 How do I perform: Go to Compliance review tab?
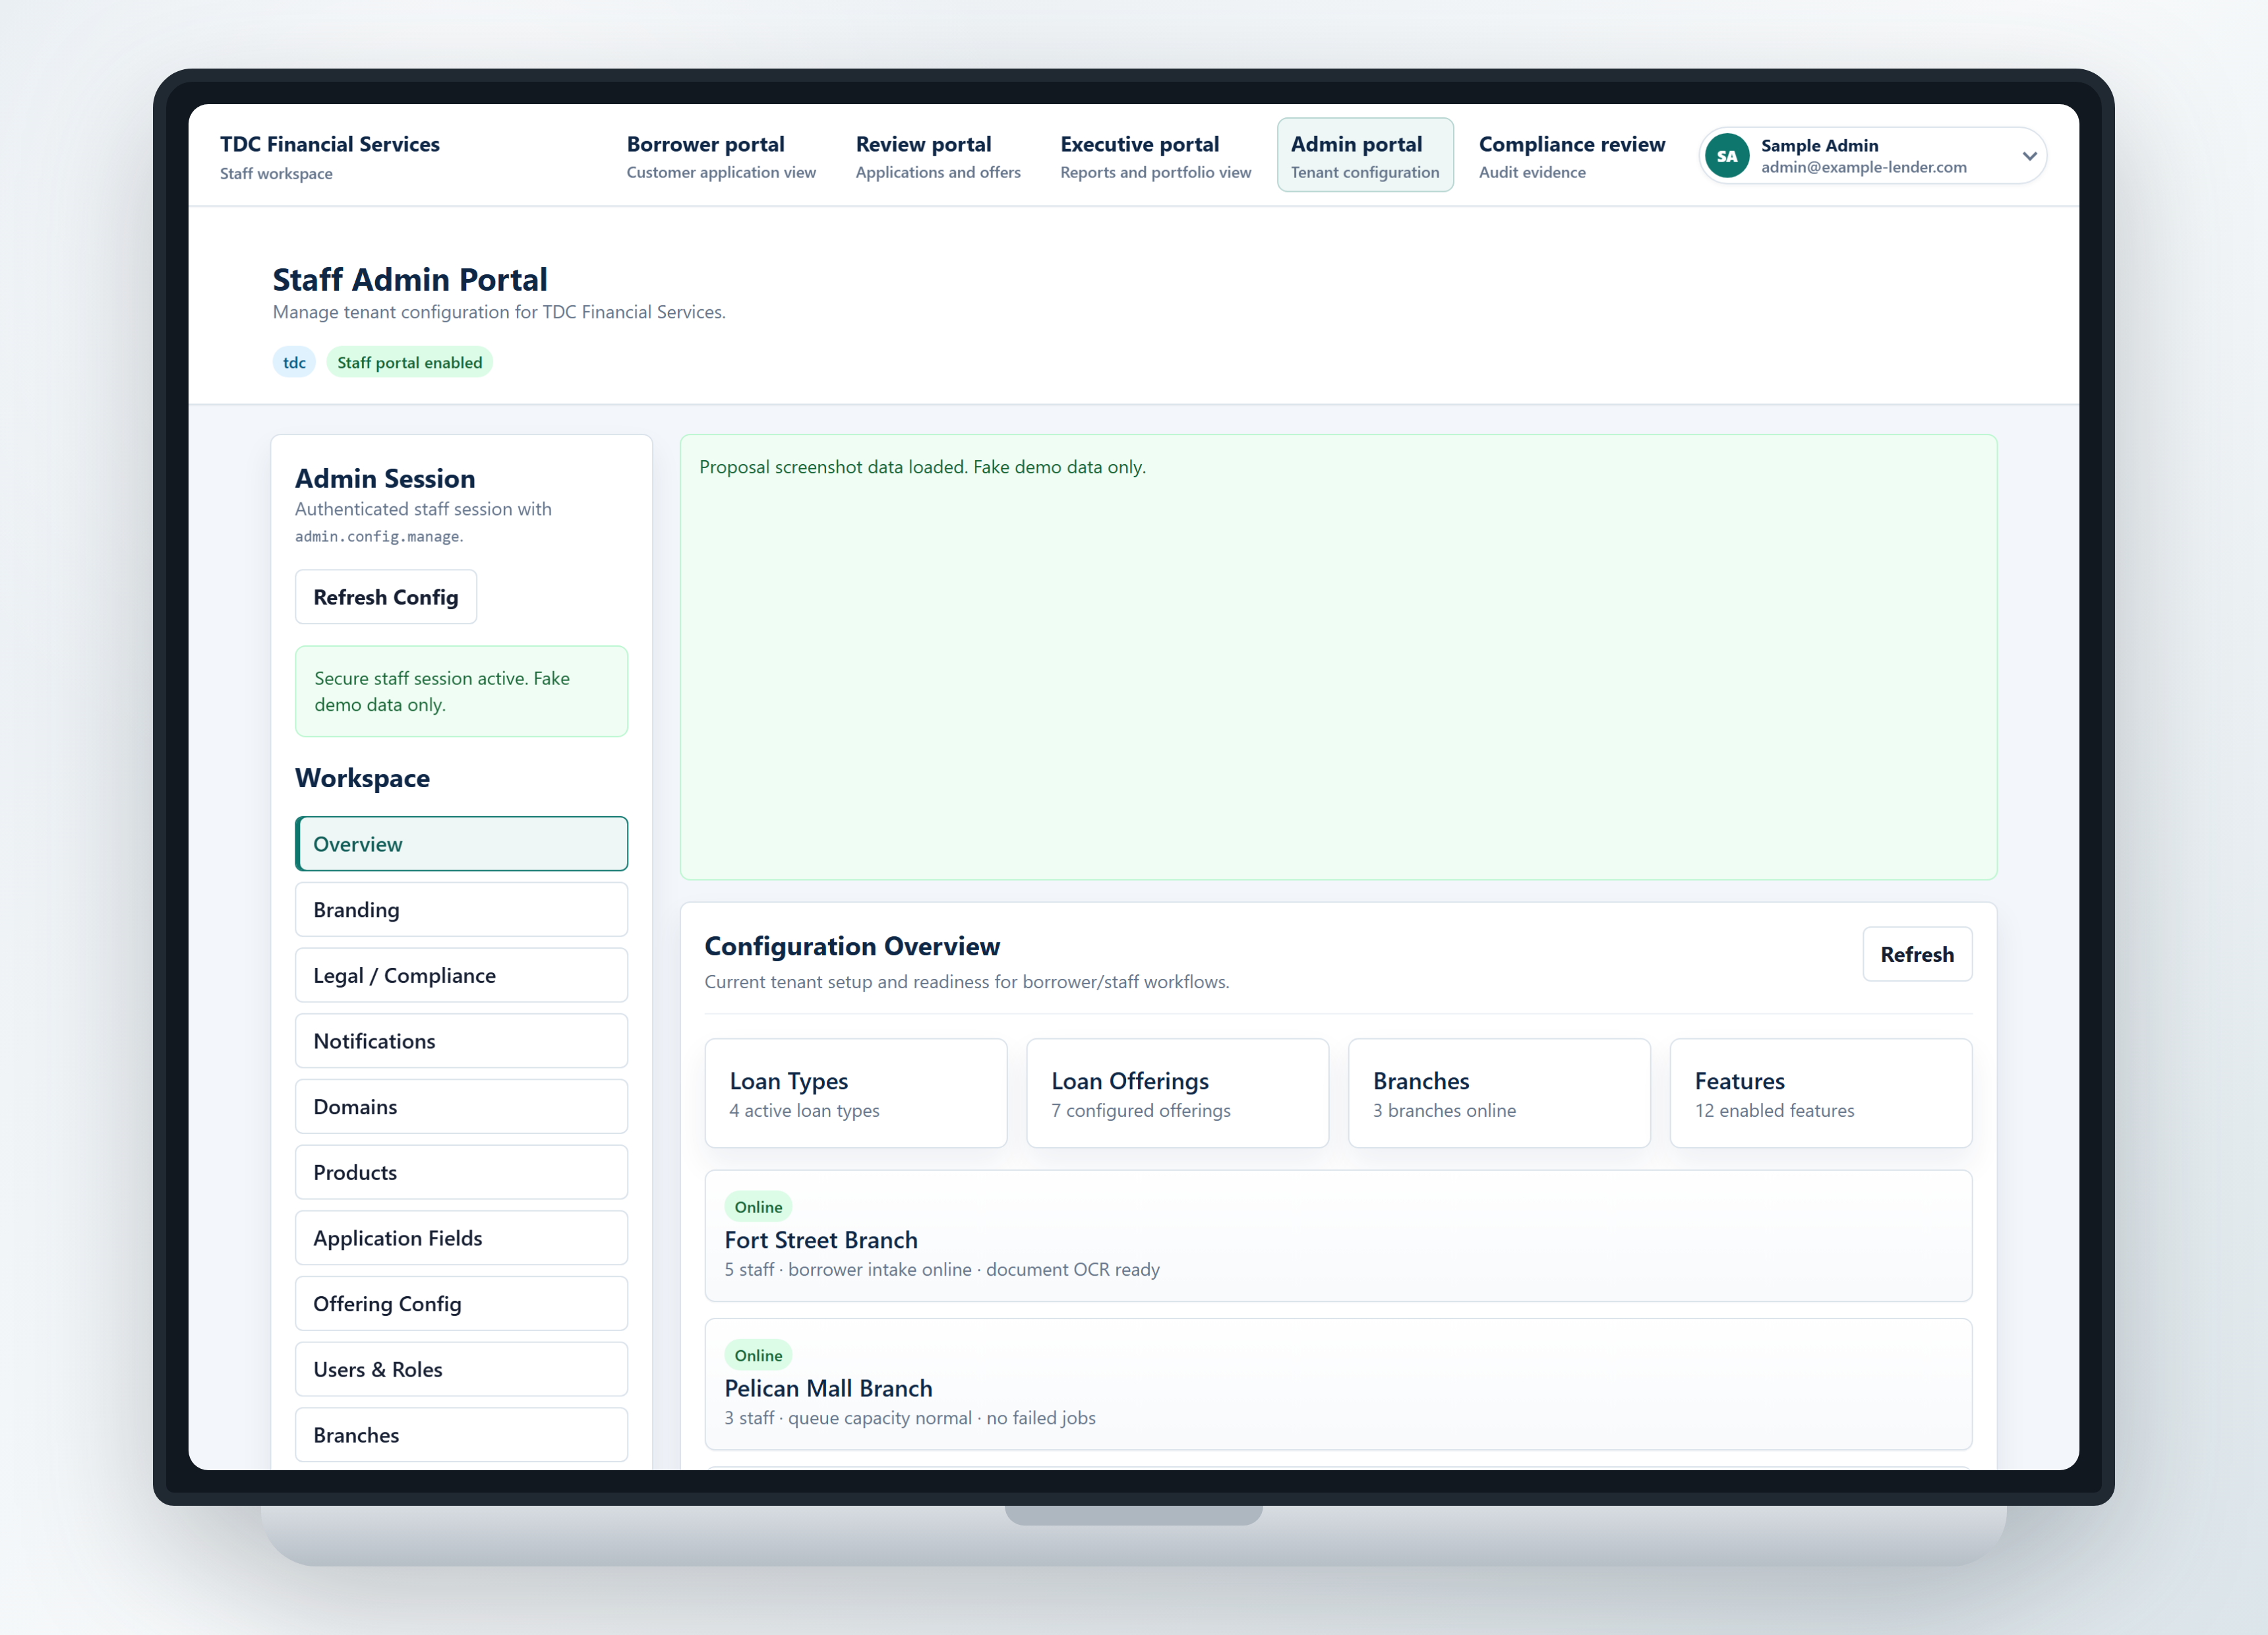pyautogui.click(x=1572, y=156)
